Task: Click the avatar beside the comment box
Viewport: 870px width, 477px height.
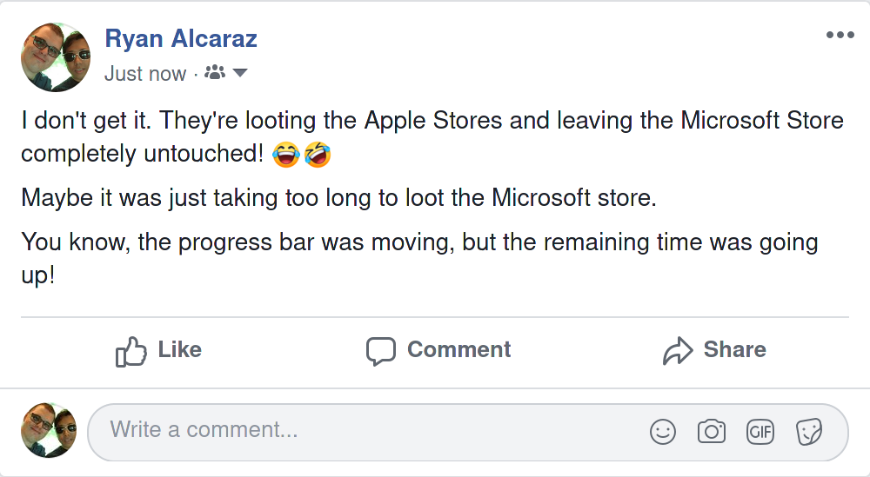Action: (x=49, y=430)
